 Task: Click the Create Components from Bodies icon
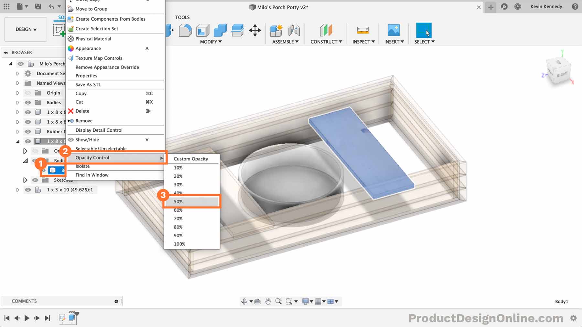71,19
